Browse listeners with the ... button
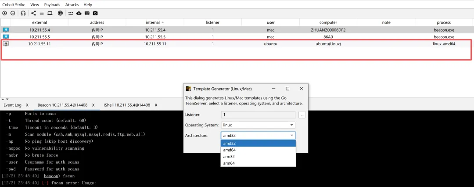Screen dimensions: 474x187 (302, 115)
